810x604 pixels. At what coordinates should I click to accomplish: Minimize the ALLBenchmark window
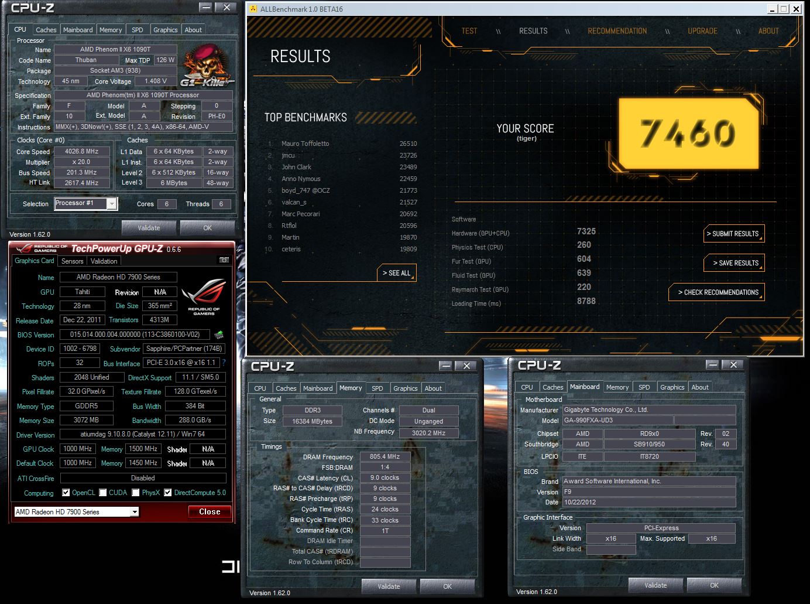[774, 9]
